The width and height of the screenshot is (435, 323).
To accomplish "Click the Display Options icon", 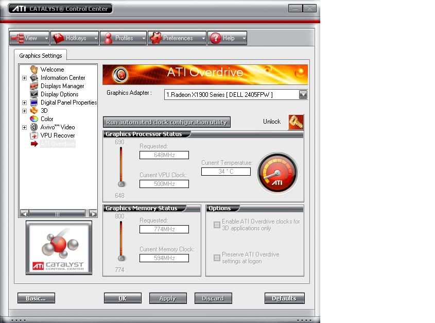I will pos(34,94).
